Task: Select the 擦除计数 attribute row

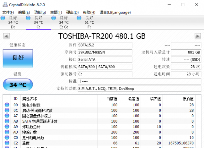Action: click(99, 132)
